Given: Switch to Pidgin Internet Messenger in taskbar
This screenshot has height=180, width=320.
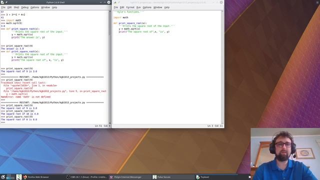Looking at the screenshot, I should click(129, 177).
